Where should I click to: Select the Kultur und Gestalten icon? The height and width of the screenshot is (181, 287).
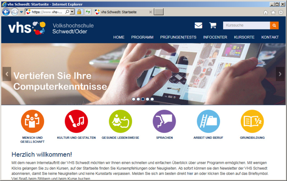[x=76, y=121]
